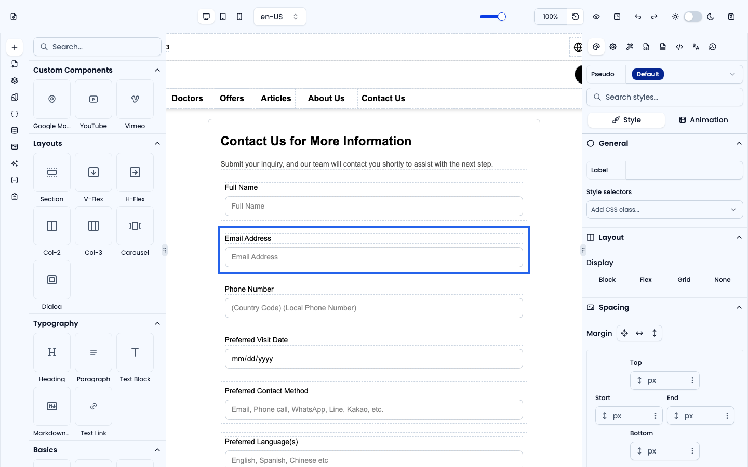Image resolution: width=748 pixels, height=467 pixels.
Task: Open the code brackets panel icon
Action: pos(679,47)
